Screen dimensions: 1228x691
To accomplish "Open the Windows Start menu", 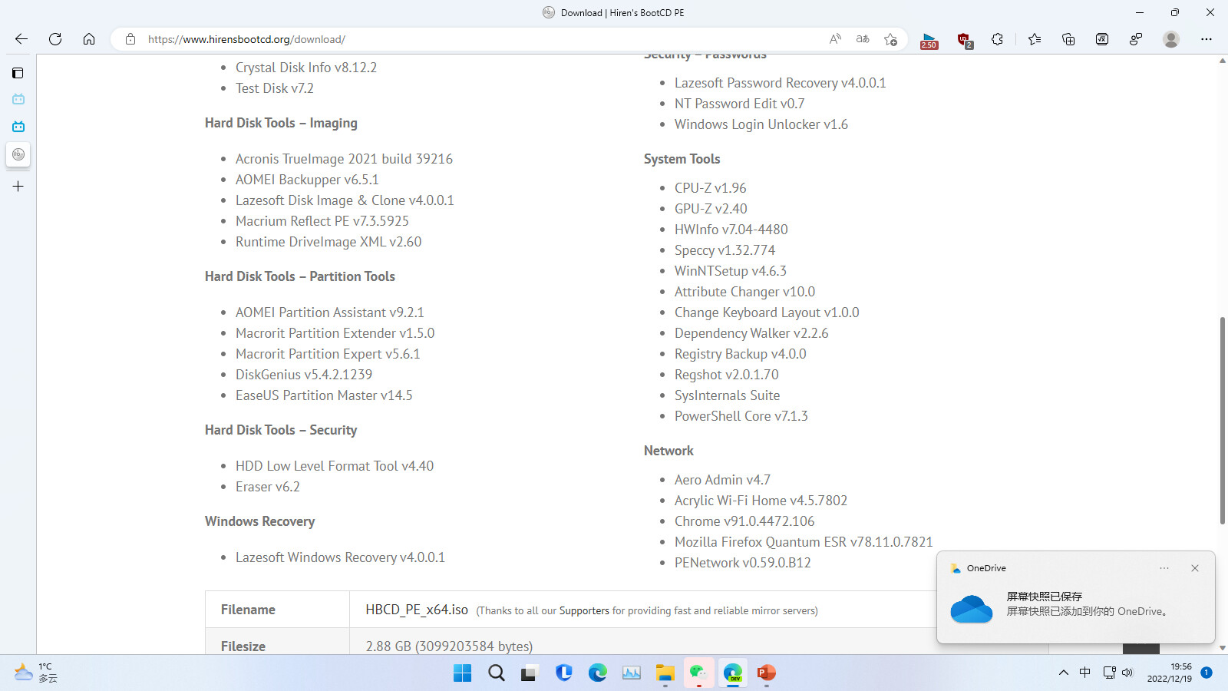I will click(x=463, y=673).
